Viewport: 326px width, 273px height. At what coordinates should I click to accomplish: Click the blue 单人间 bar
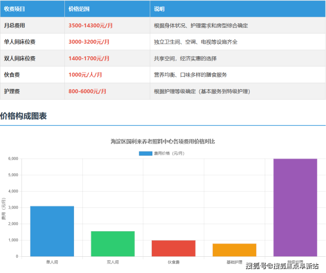point(52,231)
